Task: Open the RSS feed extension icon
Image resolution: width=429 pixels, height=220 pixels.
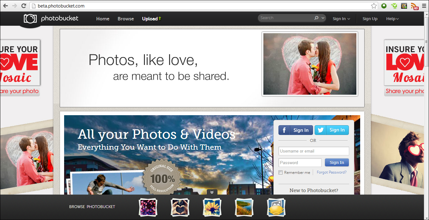Action: (415, 6)
